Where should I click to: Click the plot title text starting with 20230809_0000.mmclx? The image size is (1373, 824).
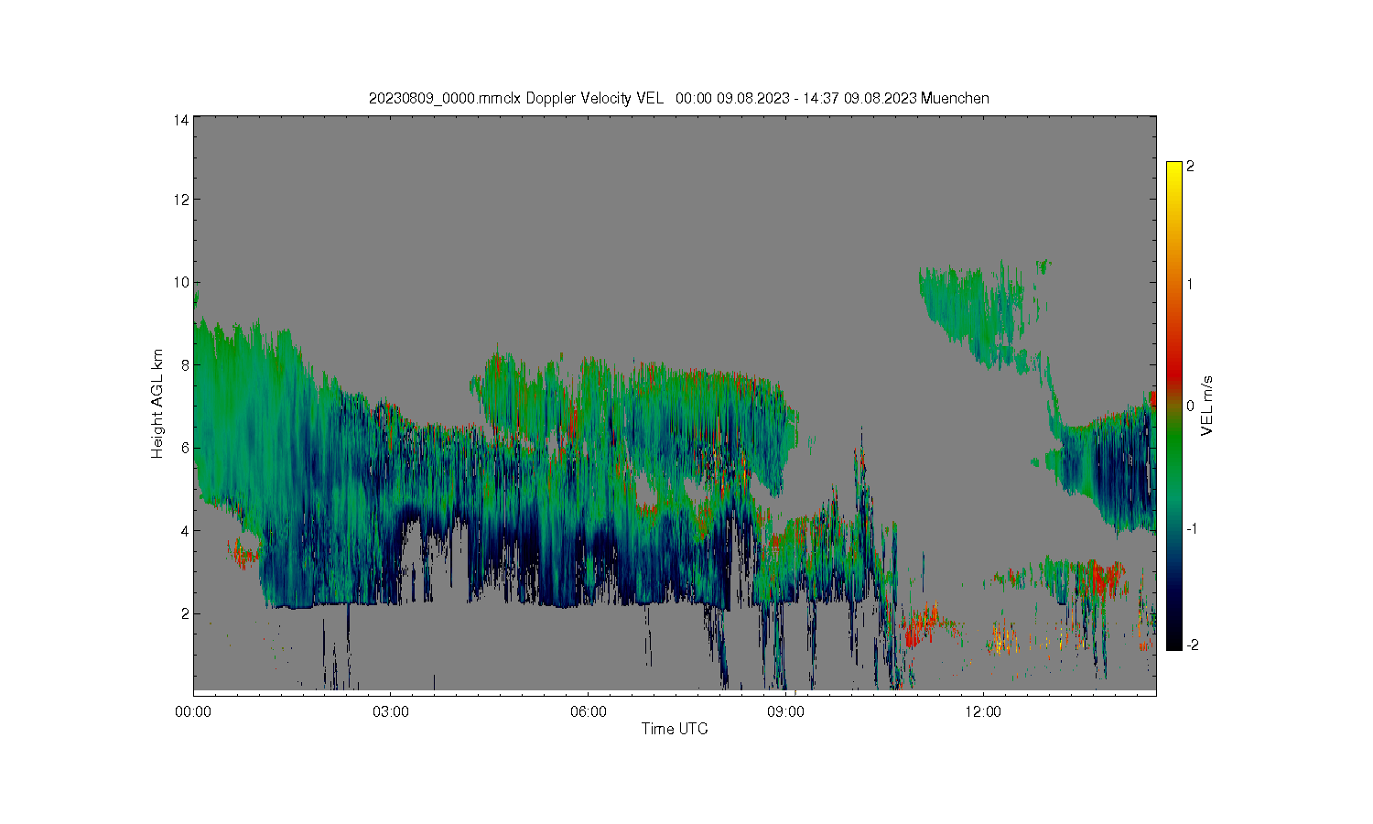pyautogui.click(x=678, y=98)
